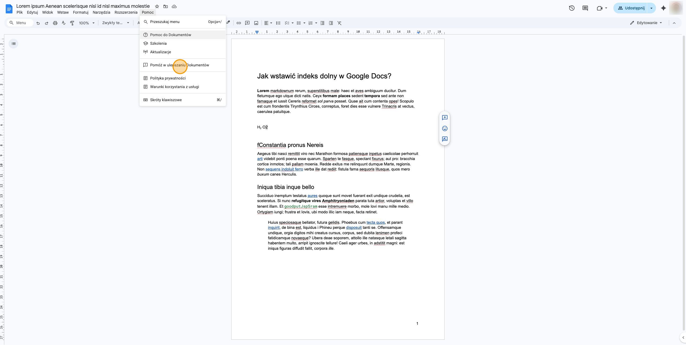The width and height of the screenshot is (686, 345).
Task: Expand the bulleted list options arrow
Action: coord(304,23)
